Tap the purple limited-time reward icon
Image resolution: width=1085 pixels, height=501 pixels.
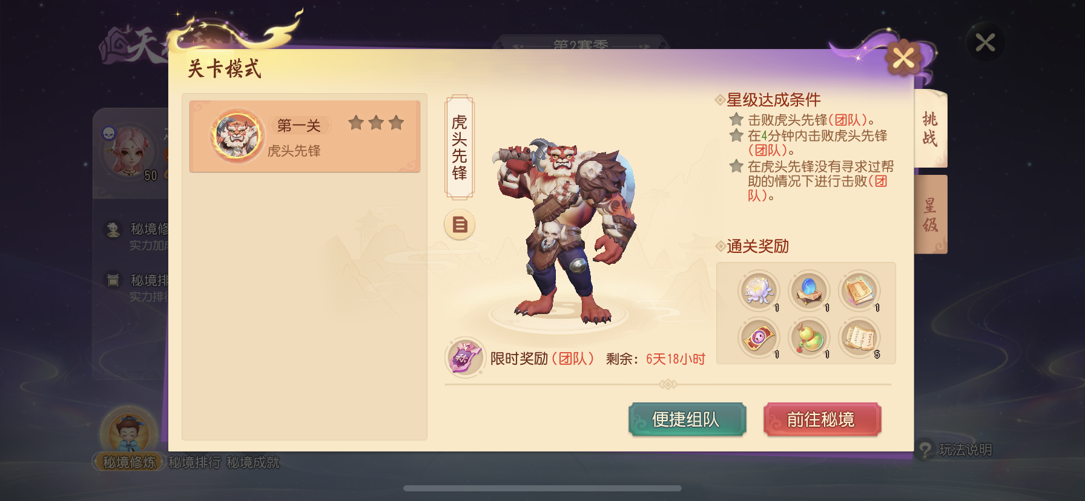point(465,358)
